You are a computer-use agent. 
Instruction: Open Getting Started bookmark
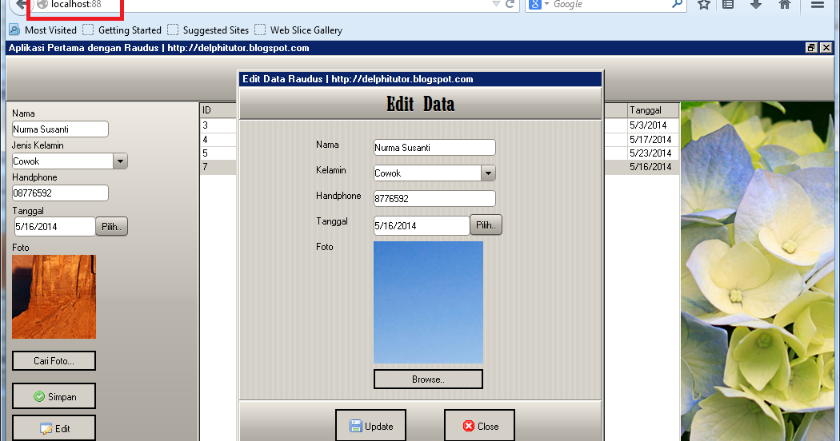[x=122, y=30]
